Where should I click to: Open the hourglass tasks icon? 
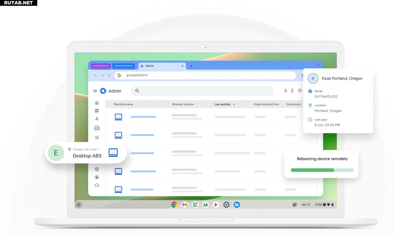click(292, 91)
